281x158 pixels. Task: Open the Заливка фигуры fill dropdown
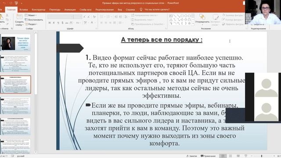233,15
